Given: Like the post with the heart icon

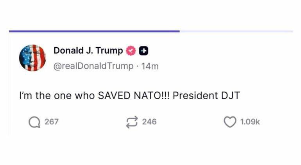Looking at the screenshot, I should (229, 122).
